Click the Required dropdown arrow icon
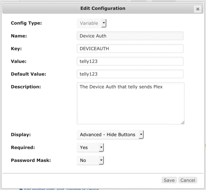This screenshot has width=206, height=190. point(101,147)
